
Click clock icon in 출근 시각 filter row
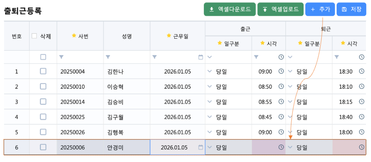281,57
